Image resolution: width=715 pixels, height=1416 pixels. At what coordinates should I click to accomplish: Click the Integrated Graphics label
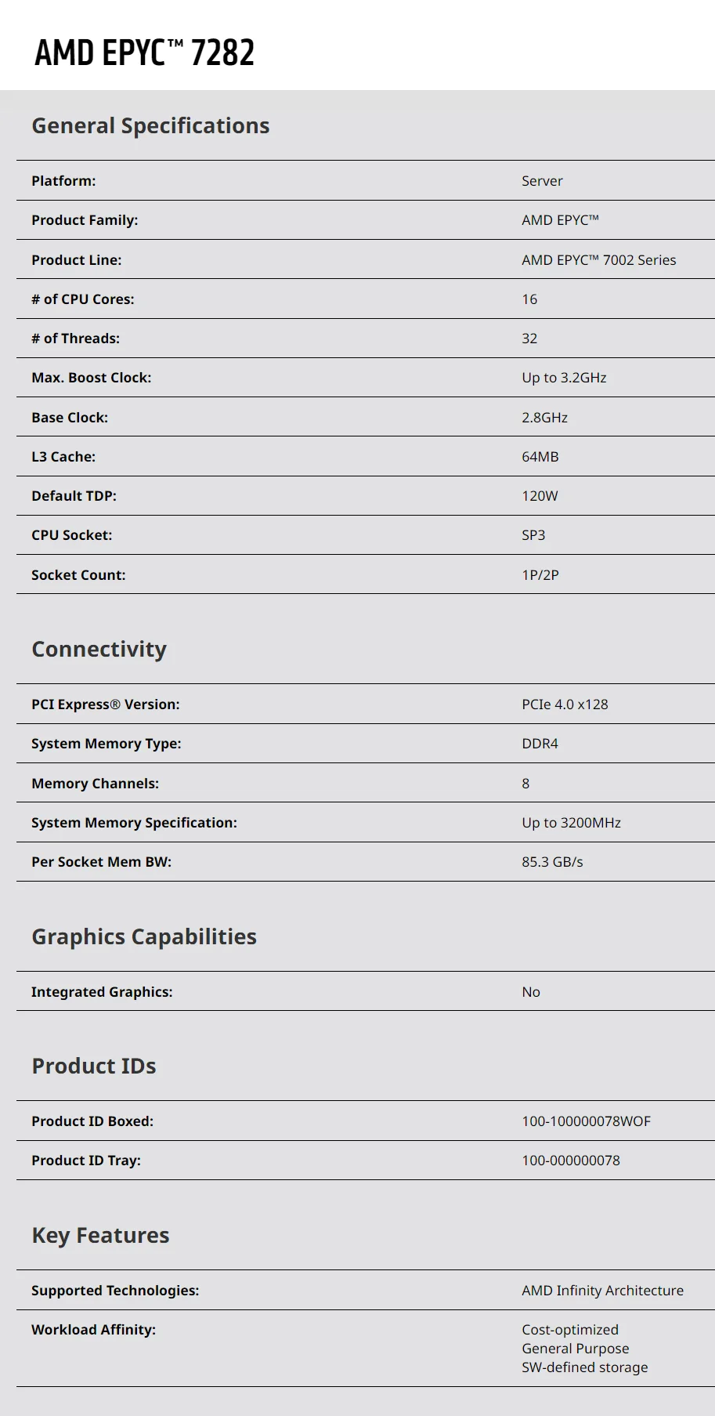tap(102, 992)
